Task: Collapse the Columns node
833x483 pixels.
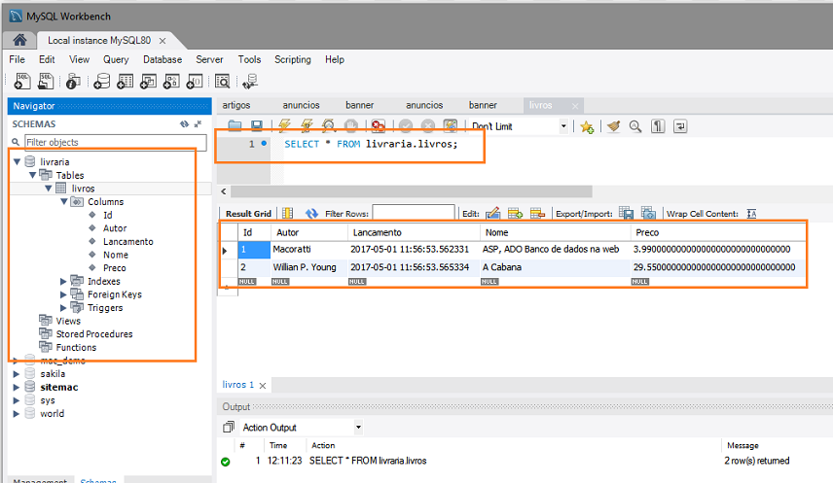Action: click(x=64, y=202)
